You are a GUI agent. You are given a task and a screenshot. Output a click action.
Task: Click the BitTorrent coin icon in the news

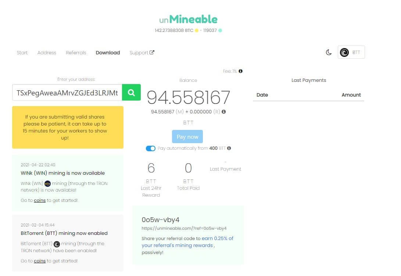click(57, 244)
